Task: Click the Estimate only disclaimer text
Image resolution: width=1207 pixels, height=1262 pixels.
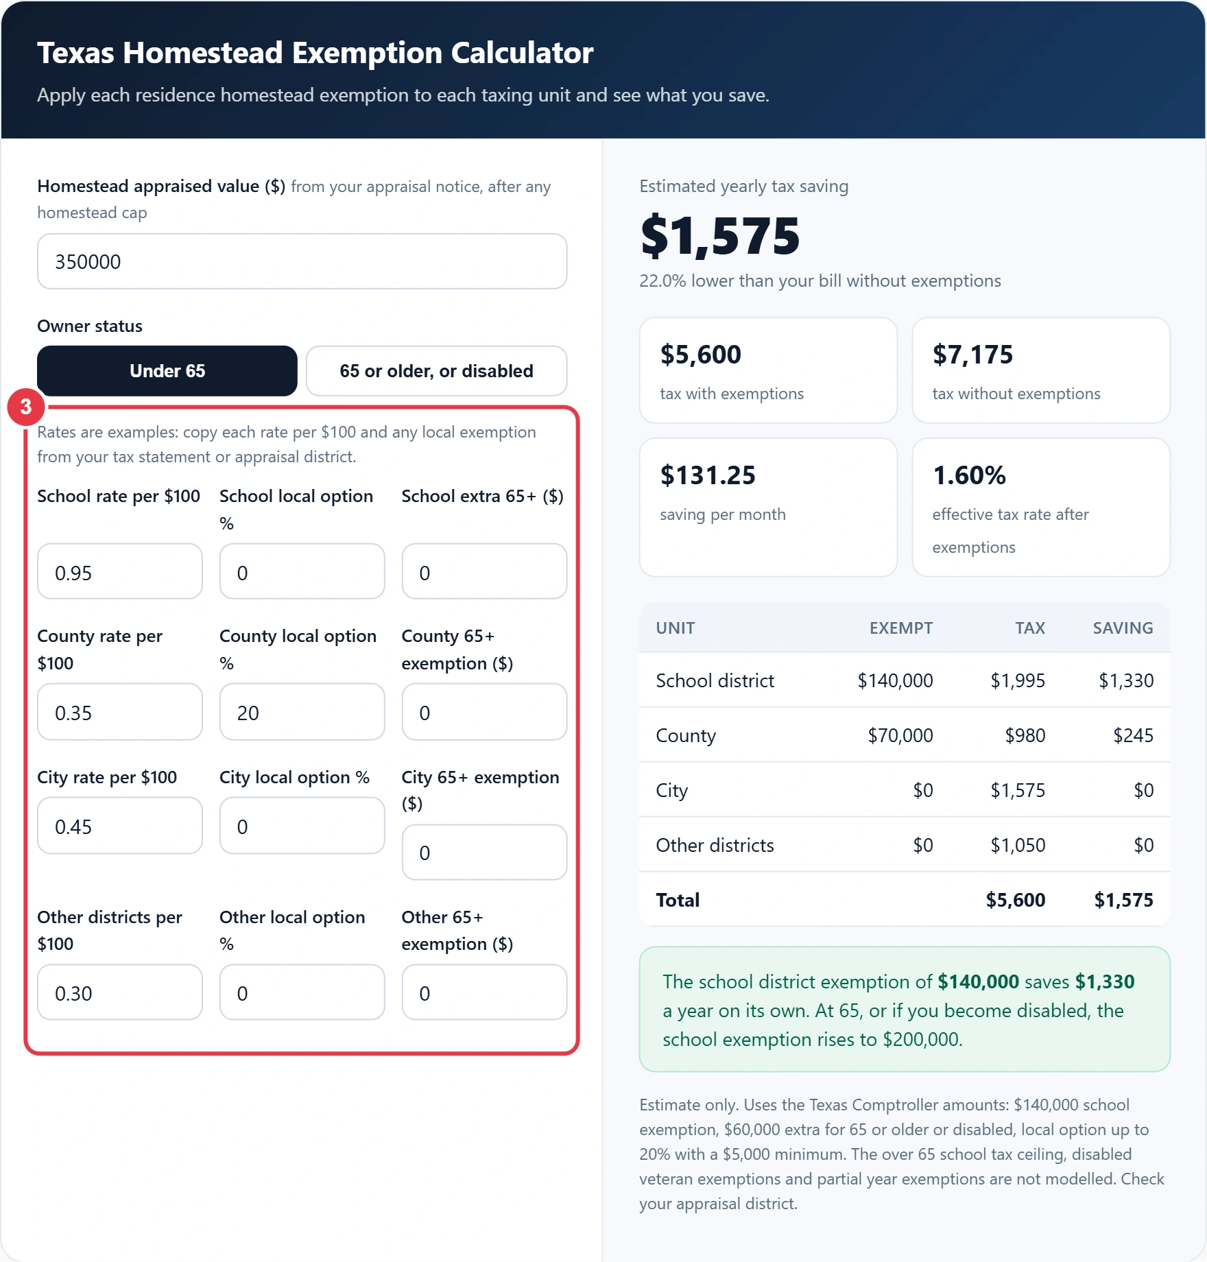Action: [x=903, y=1154]
